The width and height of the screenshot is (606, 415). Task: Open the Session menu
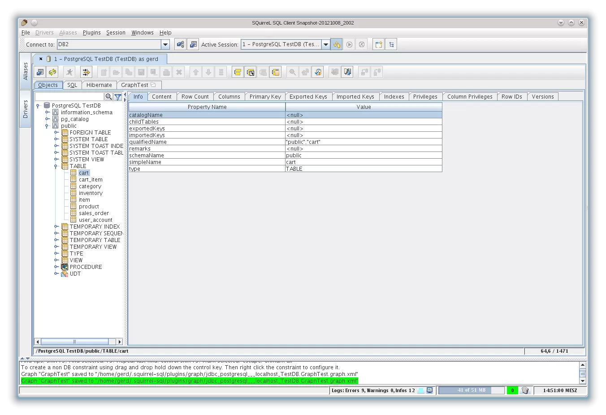(116, 32)
